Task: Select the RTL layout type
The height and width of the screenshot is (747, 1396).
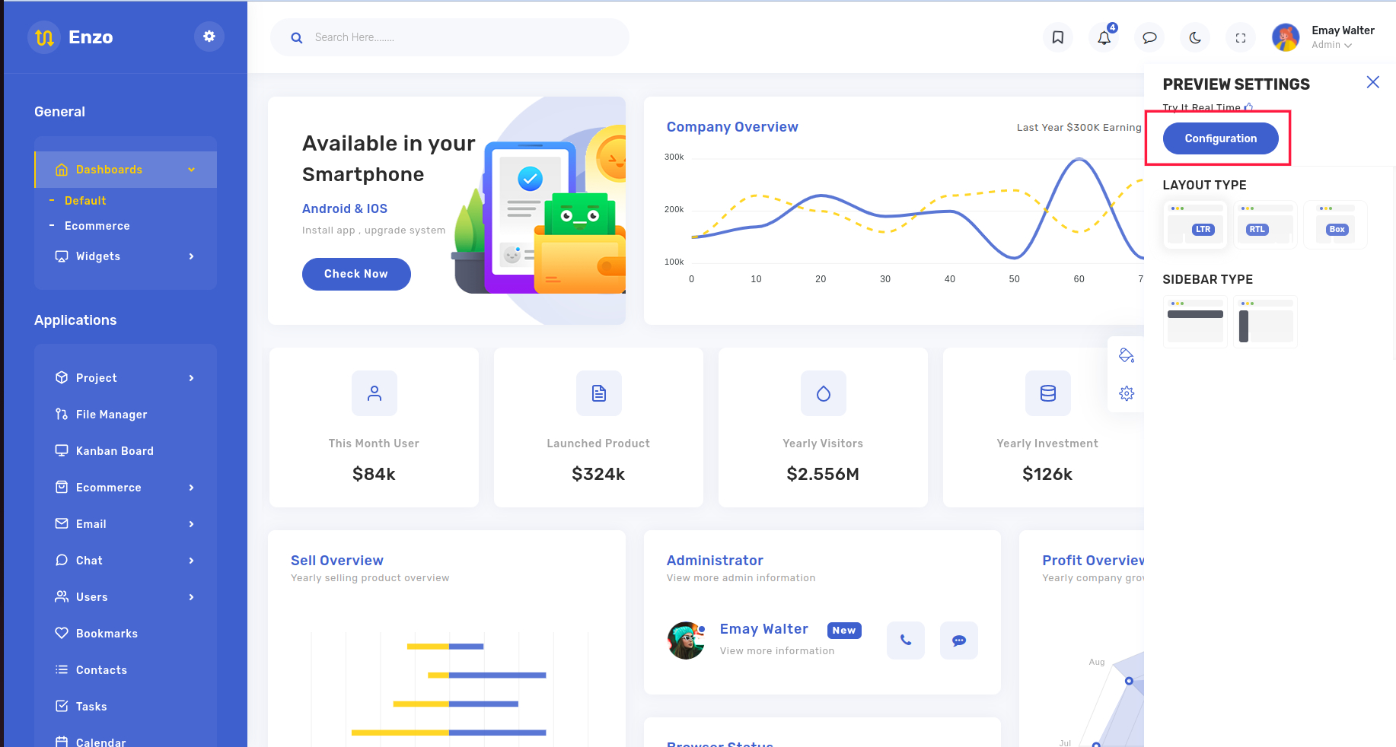Action: point(1264,225)
